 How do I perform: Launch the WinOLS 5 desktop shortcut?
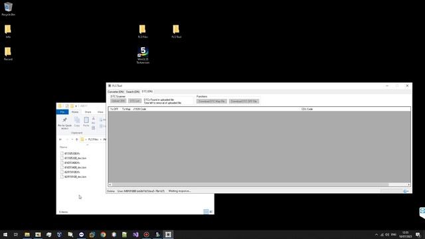pyautogui.click(x=143, y=55)
